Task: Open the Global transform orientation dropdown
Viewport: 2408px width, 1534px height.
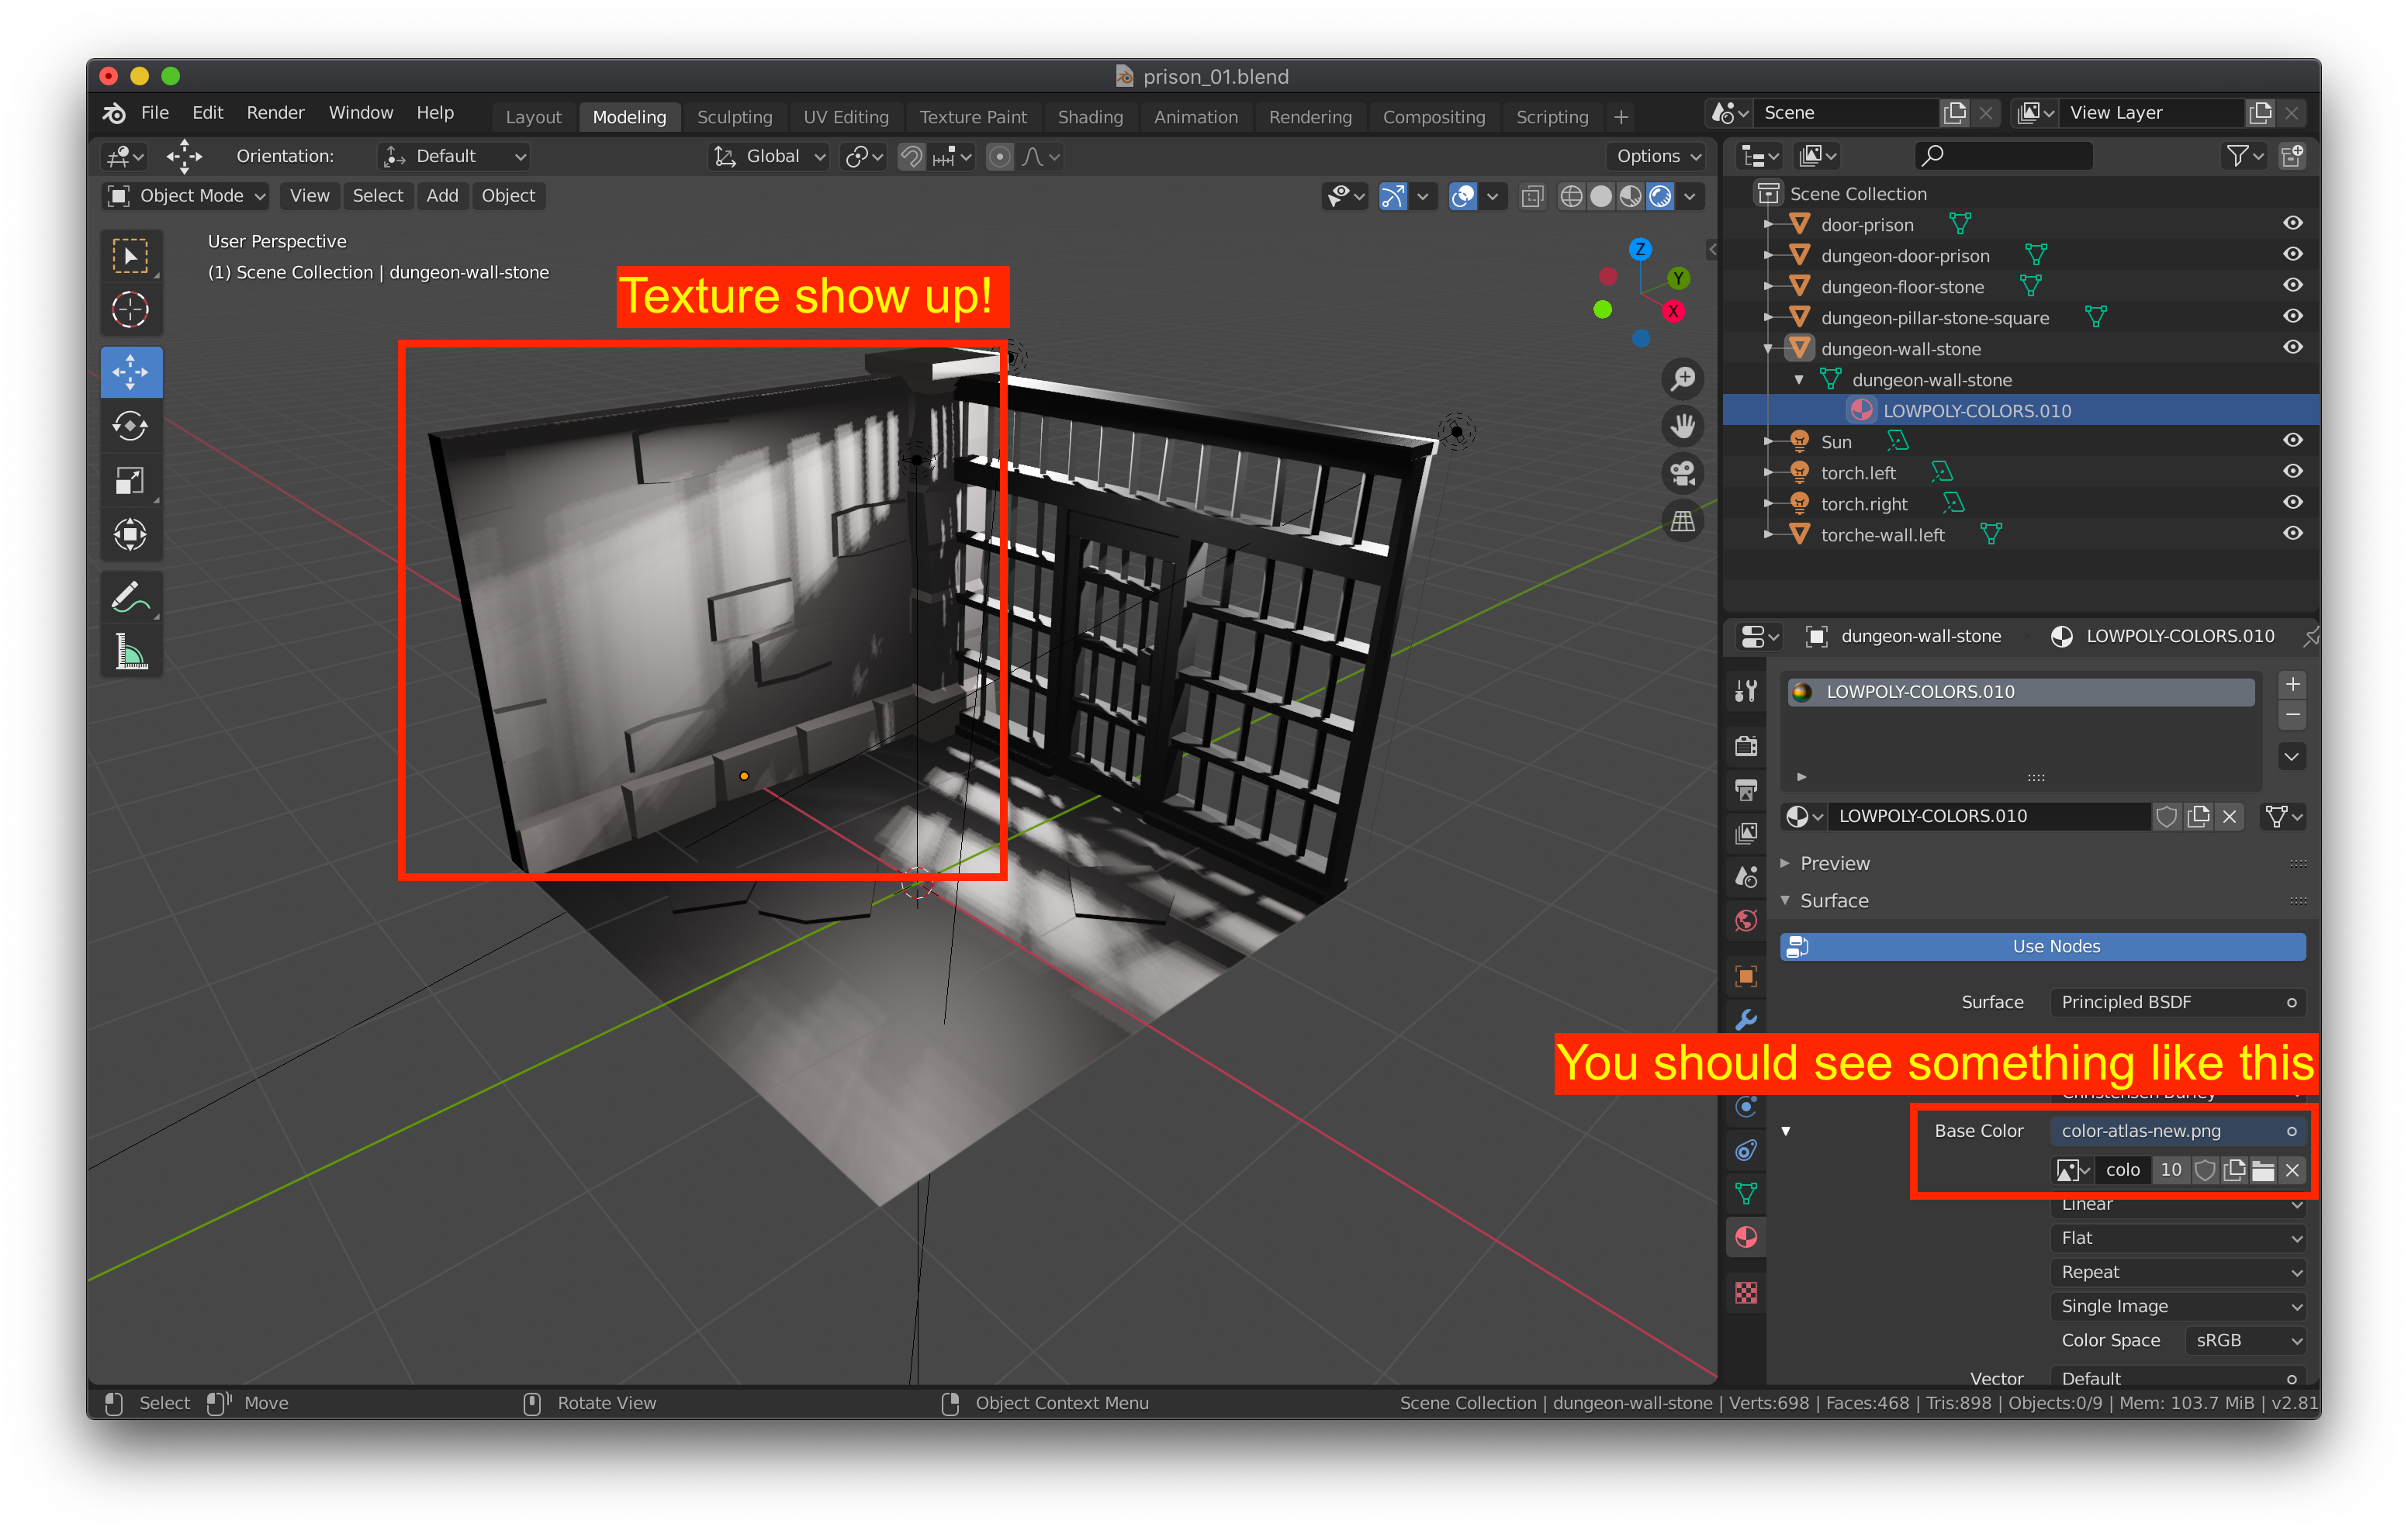Action: (x=770, y=156)
